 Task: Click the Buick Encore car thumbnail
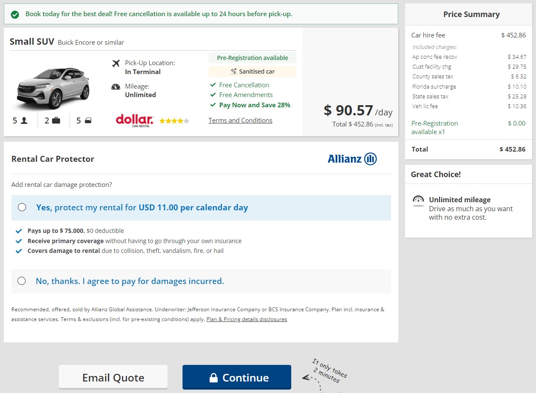click(53, 89)
